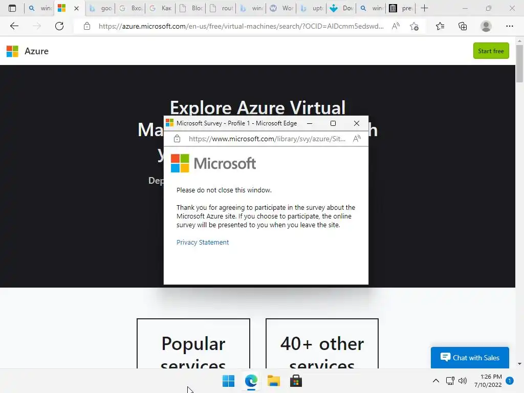
Task: Click the Azure logo in header
Action: pos(28,51)
